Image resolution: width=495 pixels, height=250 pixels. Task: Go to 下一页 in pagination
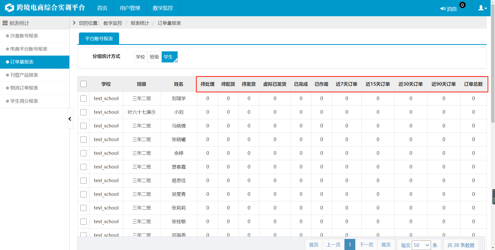366,245
